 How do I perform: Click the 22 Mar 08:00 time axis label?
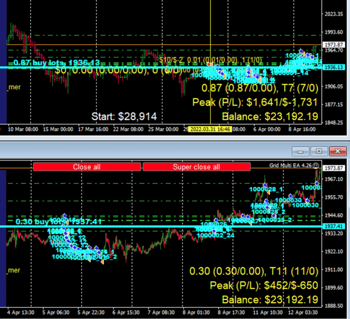[128, 130]
